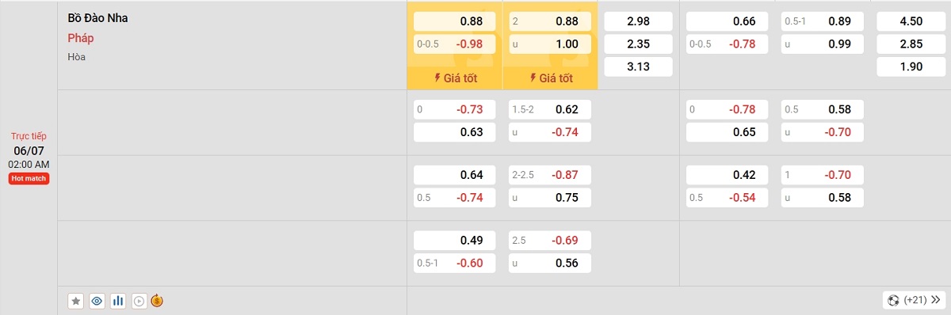Select highlighted handicap odds -0.98
The image size is (951, 315).
454,44
